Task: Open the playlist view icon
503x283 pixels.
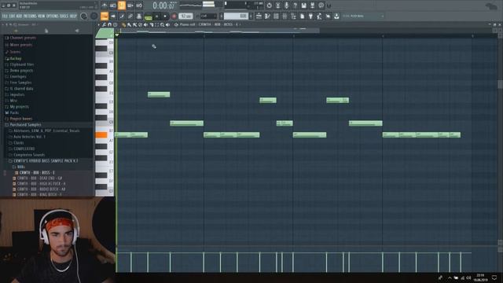Action: tap(259, 16)
